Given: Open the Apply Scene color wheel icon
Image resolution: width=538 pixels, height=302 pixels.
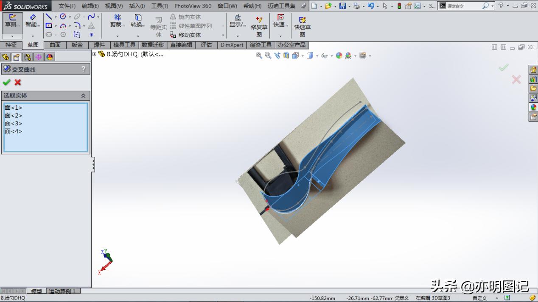Looking at the screenshot, I should point(339,55).
